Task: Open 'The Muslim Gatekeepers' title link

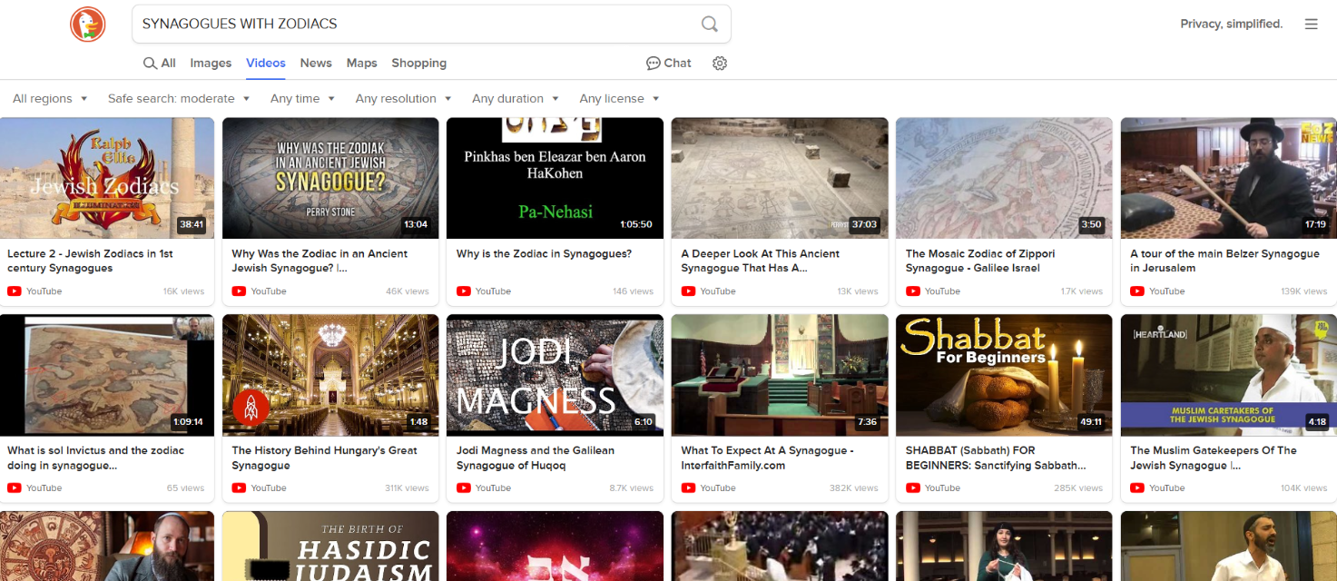Action: click(x=1214, y=458)
